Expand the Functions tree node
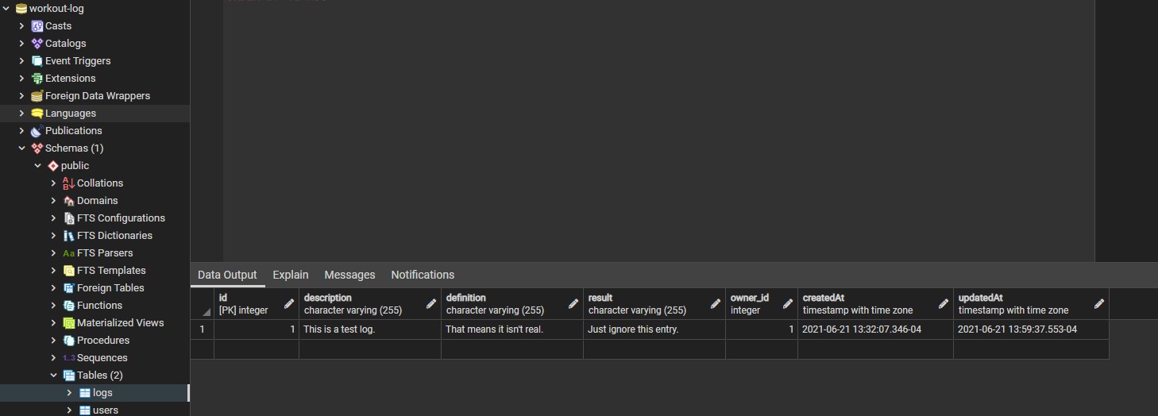The image size is (1158, 416). click(54, 306)
